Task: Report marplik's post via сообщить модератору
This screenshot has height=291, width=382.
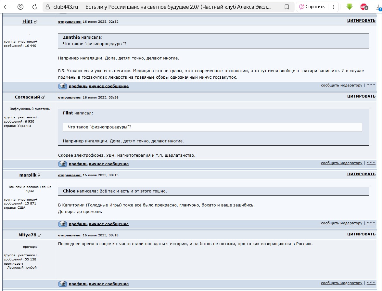Action: point(342,223)
